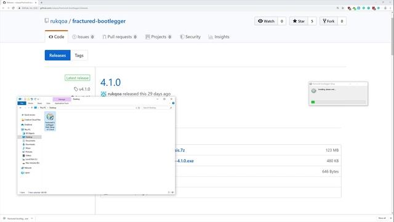394x222 pixels.
Task: Click the progress bar in the installer dialog
Action: point(338,102)
